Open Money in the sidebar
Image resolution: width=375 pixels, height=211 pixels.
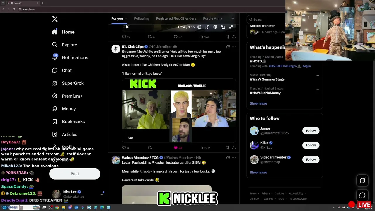pos(64,109)
